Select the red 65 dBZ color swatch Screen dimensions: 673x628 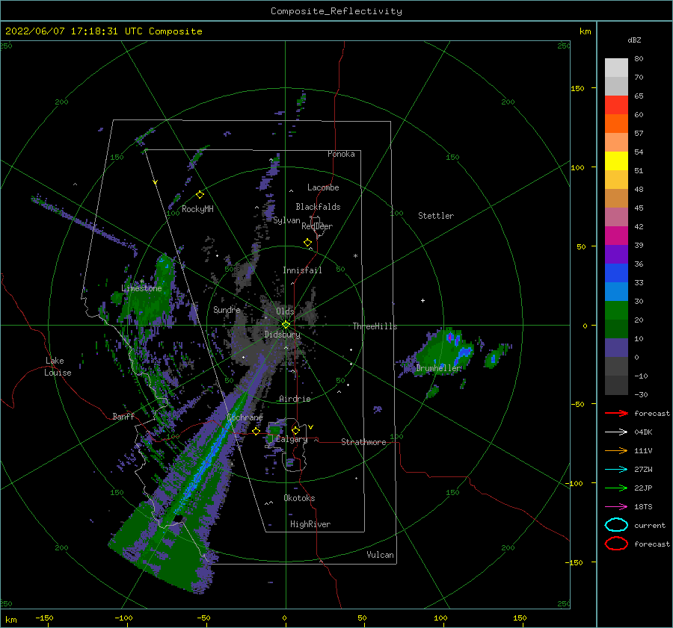coord(616,105)
